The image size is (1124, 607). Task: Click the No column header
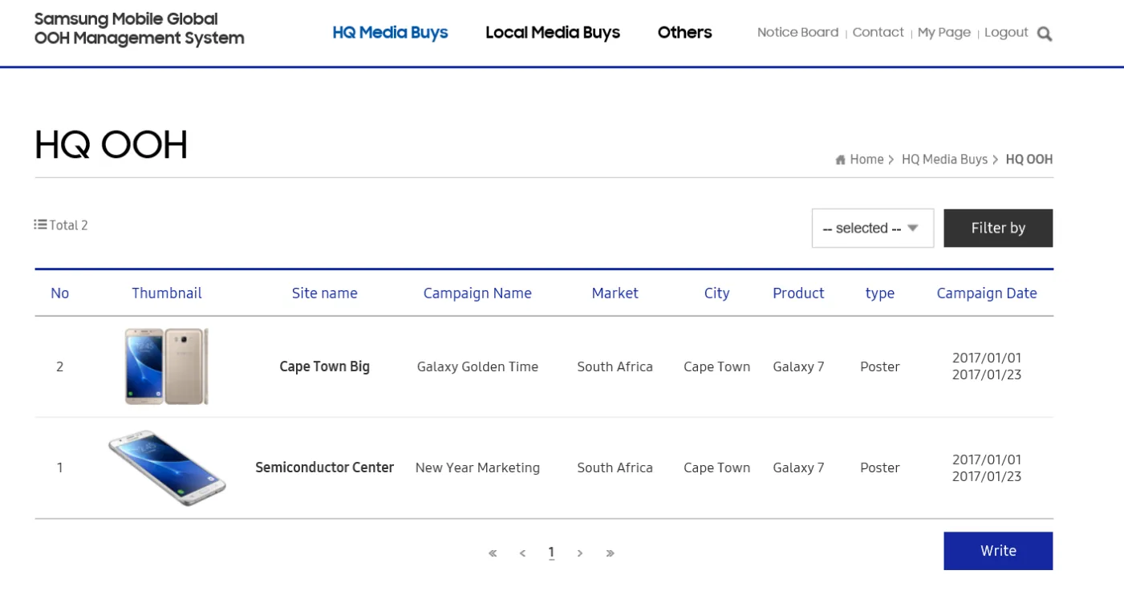coord(59,293)
